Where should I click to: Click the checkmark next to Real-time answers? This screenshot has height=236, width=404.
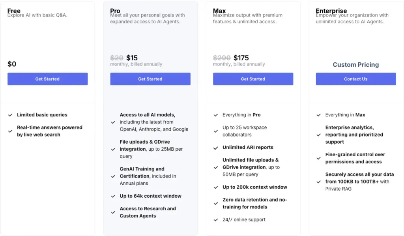click(10, 131)
